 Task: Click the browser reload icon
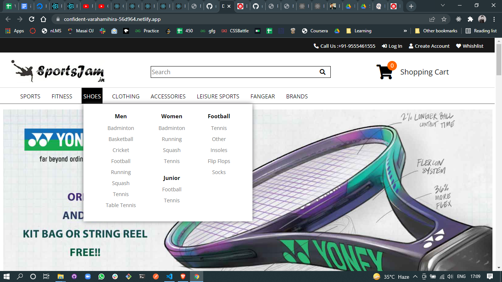(32, 19)
